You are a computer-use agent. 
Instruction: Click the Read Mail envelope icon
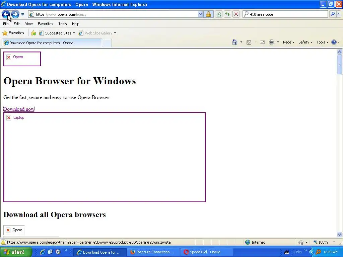[262, 42]
